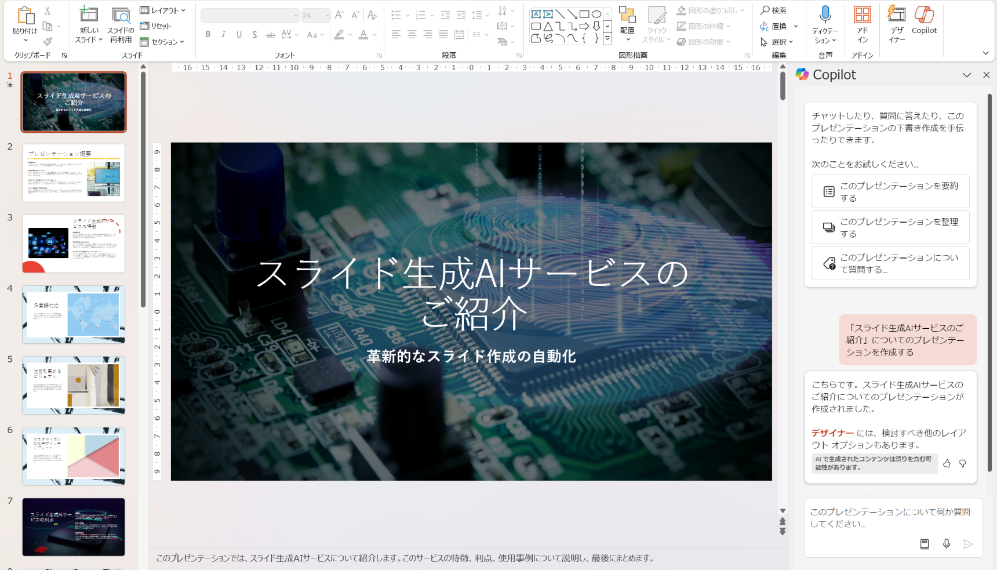Apply strikethrough formatting
The height and width of the screenshot is (570, 997).
click(271, 35)
